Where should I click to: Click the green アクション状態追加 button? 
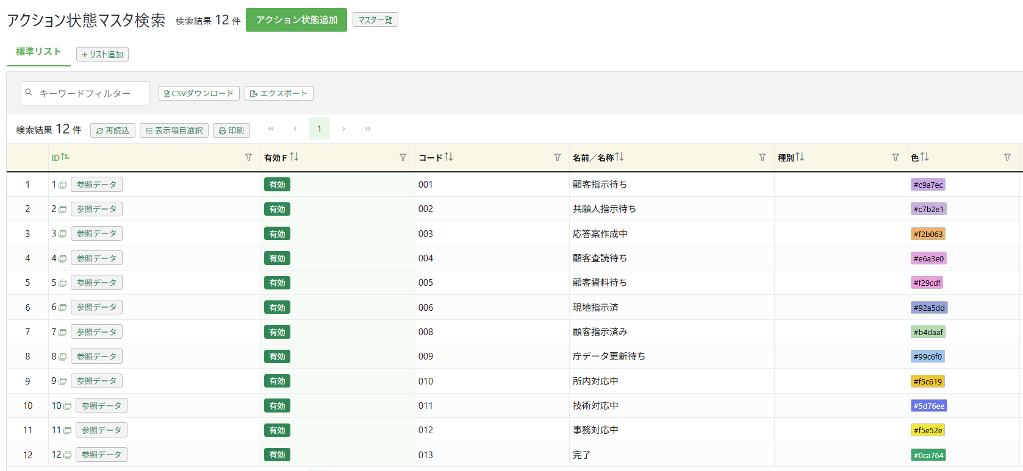(x=296, y=20)
